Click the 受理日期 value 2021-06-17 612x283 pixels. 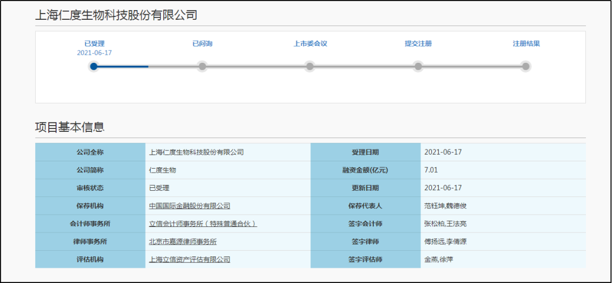(443, 152)
